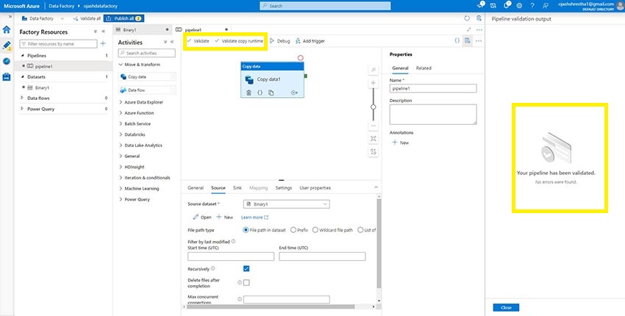Open the Source dataset dropdown
The width and height of the screenshot is (625, 316).
(286, 204)
